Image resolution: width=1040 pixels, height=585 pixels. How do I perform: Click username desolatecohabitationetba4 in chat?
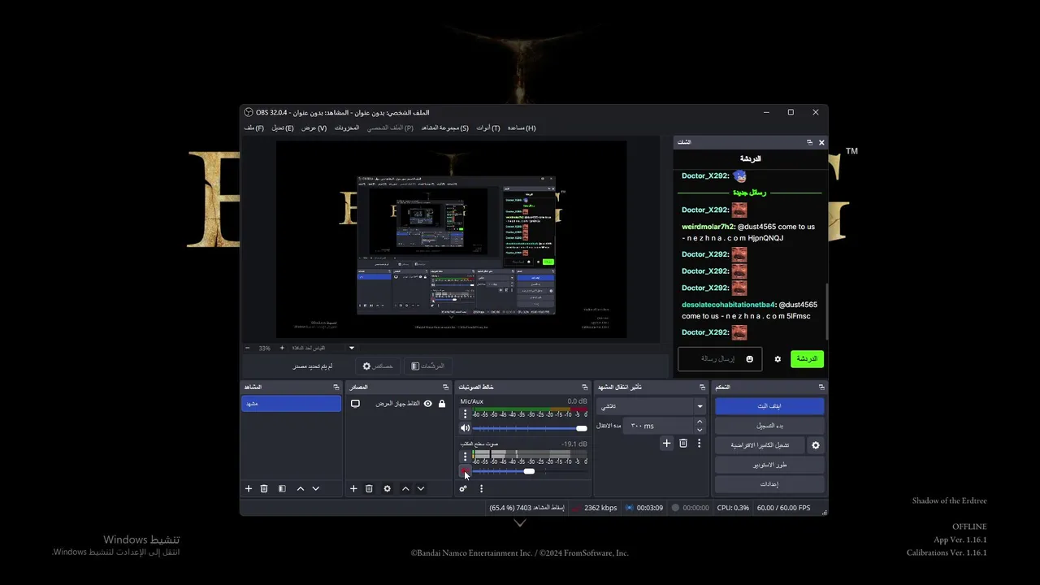[728, 305]
